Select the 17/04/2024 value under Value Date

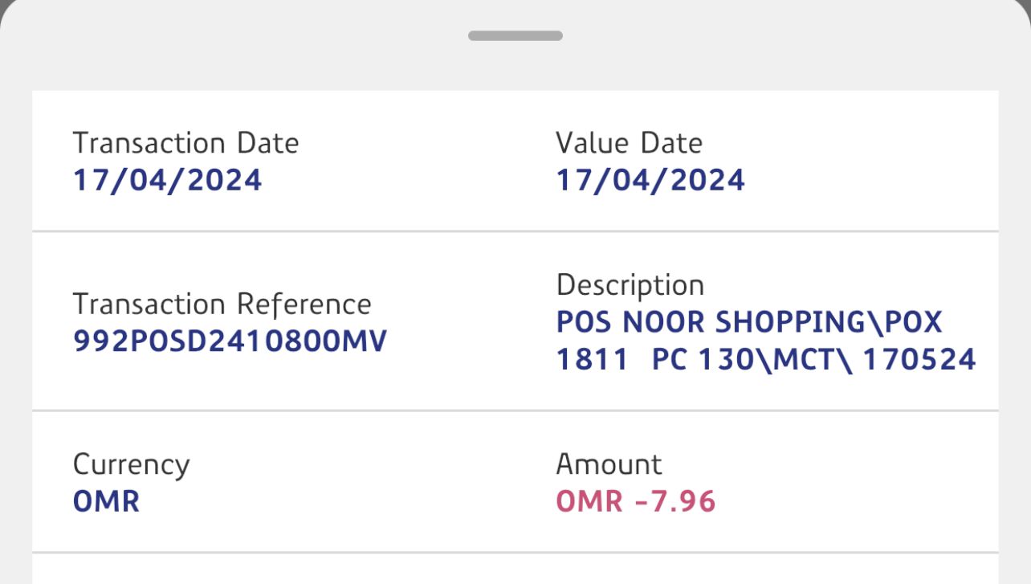click(x=650, y=180)
